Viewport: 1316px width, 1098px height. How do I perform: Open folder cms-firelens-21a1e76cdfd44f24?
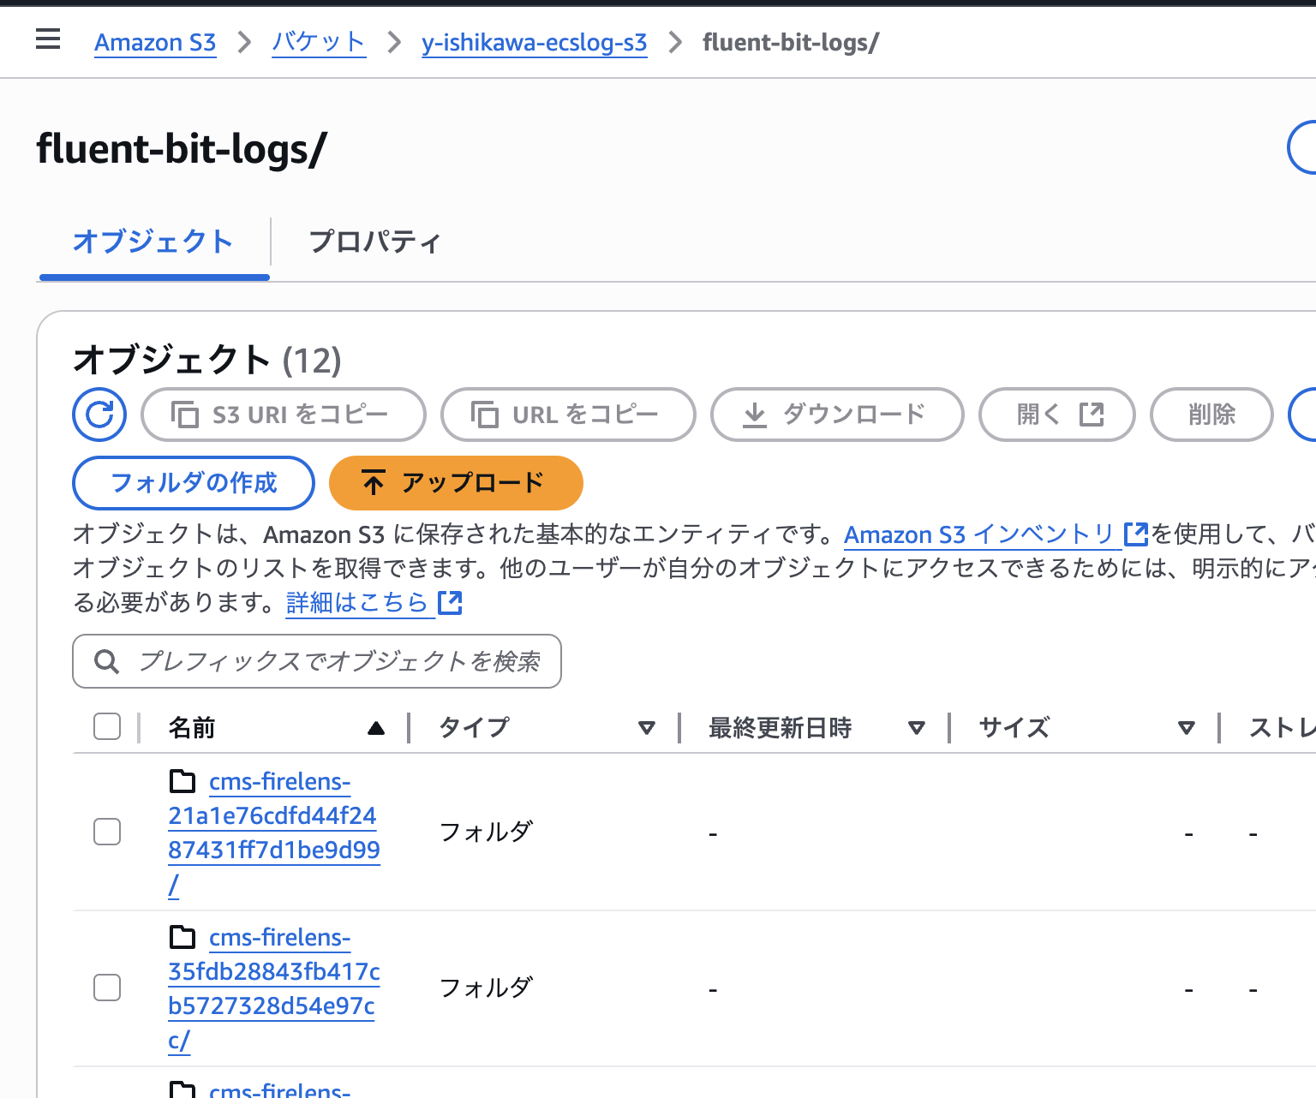274,832
